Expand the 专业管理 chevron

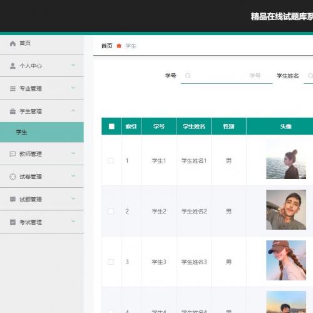(x=73, y=88)
